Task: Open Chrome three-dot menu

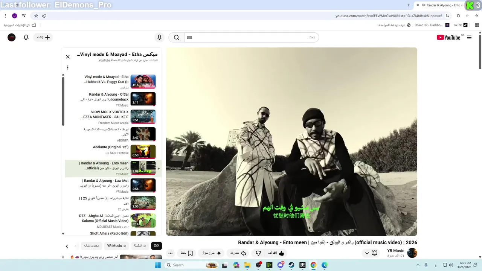Action: (5, 16)
